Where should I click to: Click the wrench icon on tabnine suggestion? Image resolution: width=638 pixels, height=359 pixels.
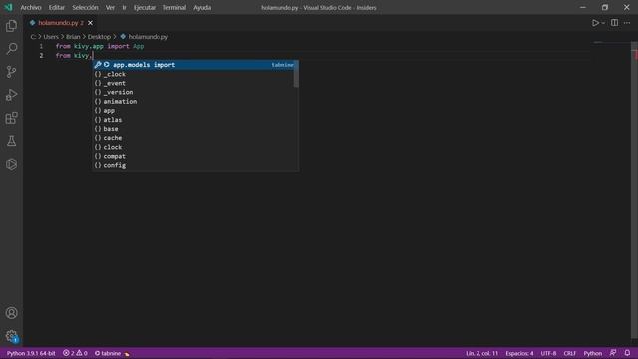(x=98, y=65)
